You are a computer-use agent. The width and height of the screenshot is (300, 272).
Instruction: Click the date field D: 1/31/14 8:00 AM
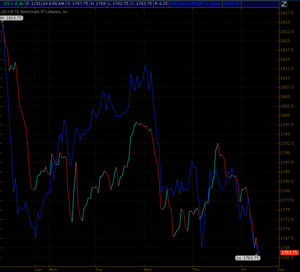(45, 3)
